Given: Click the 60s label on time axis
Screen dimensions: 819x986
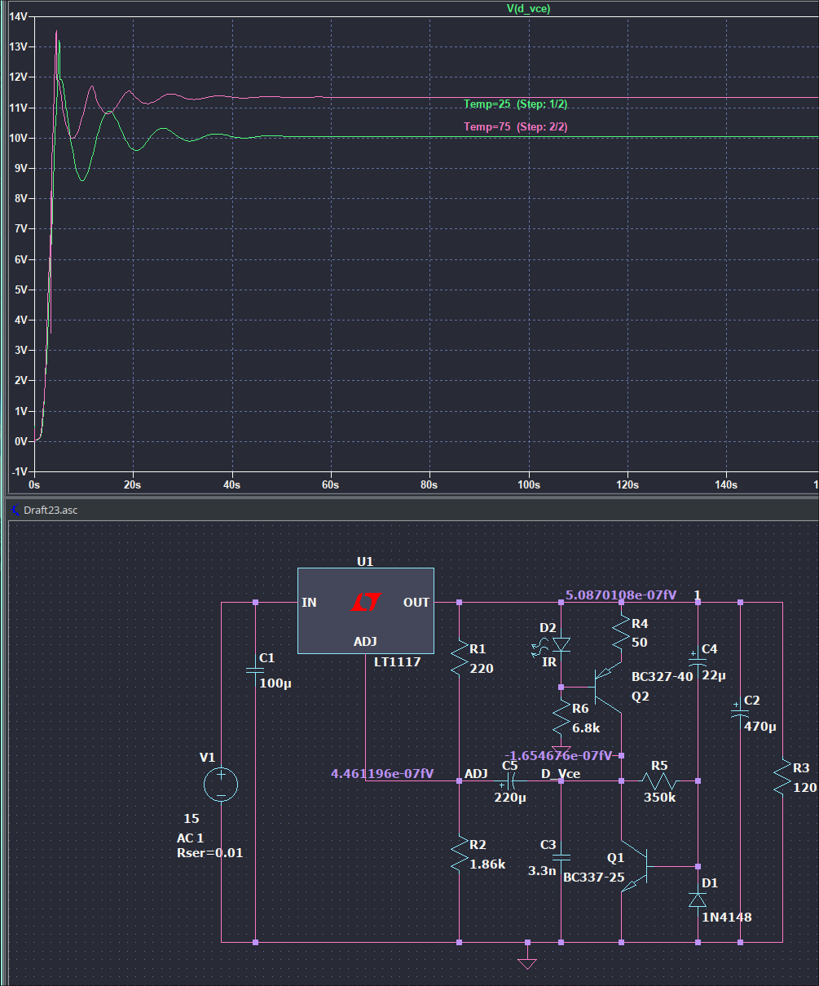Looking at the screenshot, I should [330, 484].
